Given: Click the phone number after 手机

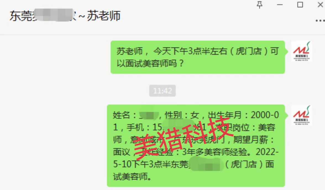Looking at the screenshot, I should coord(179,127).
